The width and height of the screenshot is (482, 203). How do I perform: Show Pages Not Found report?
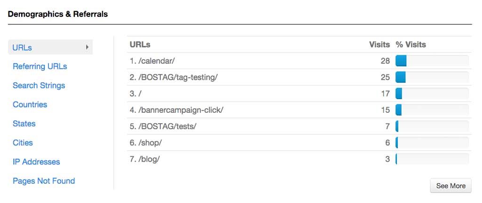(x=44, y=181)
